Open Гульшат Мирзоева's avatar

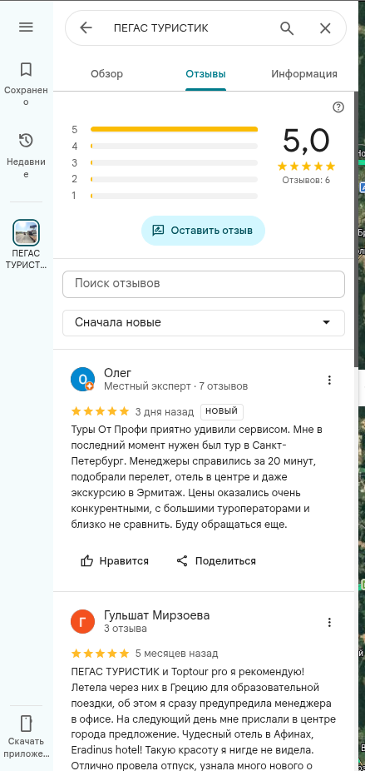point(82,622)
